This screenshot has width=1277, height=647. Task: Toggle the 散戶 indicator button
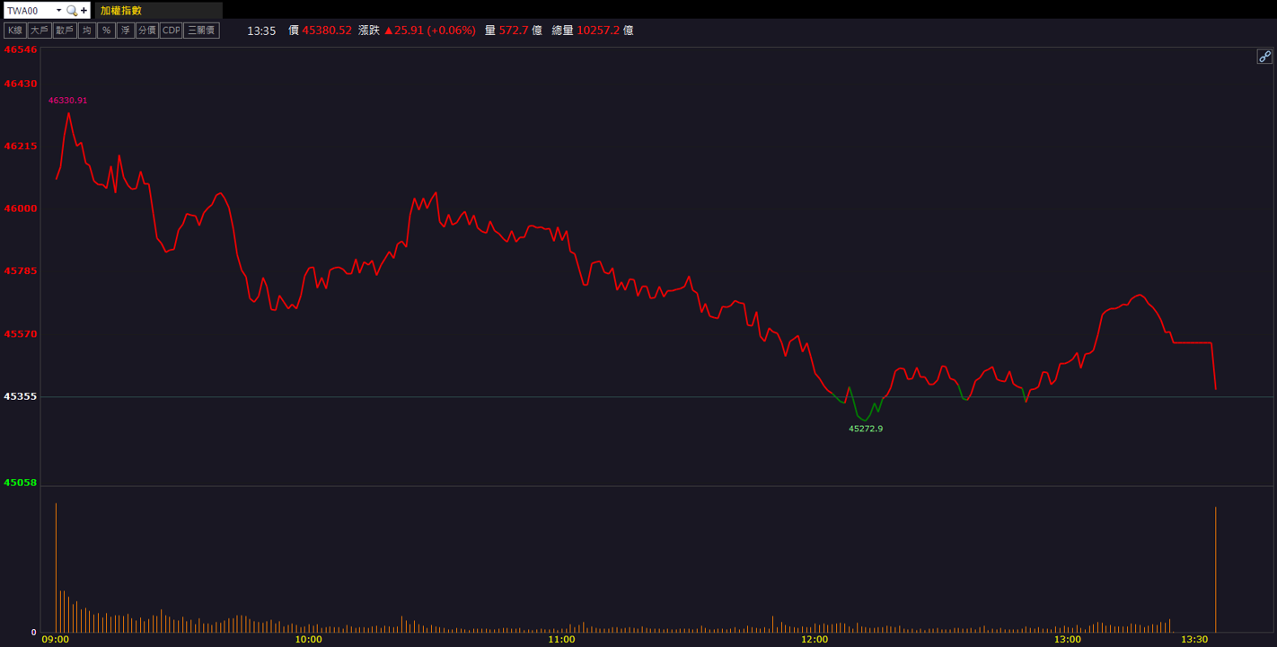coord(65,31)
